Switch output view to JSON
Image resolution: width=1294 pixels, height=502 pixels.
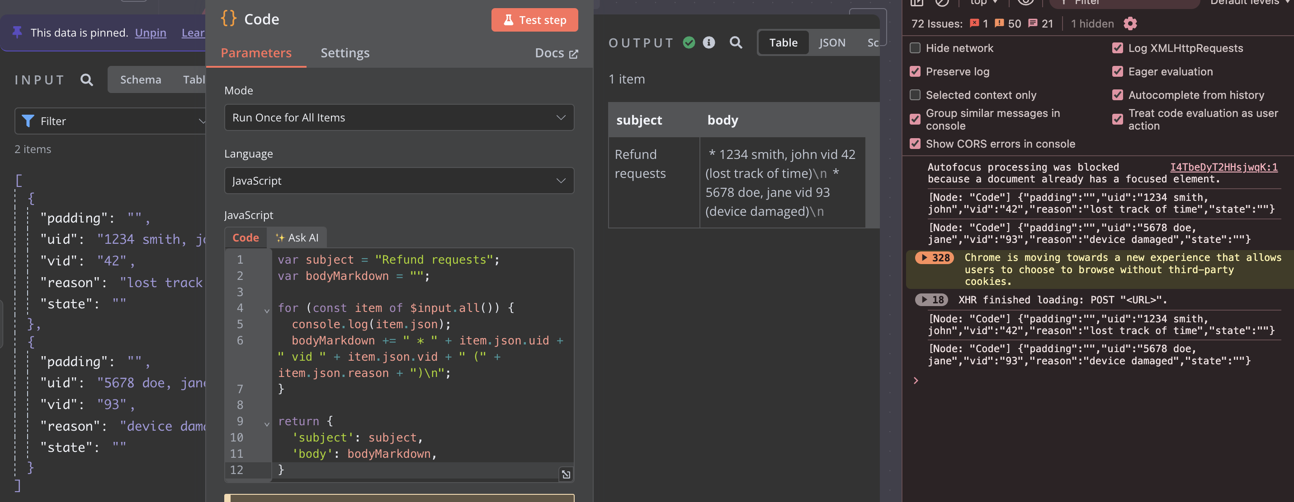pos(832,42)
